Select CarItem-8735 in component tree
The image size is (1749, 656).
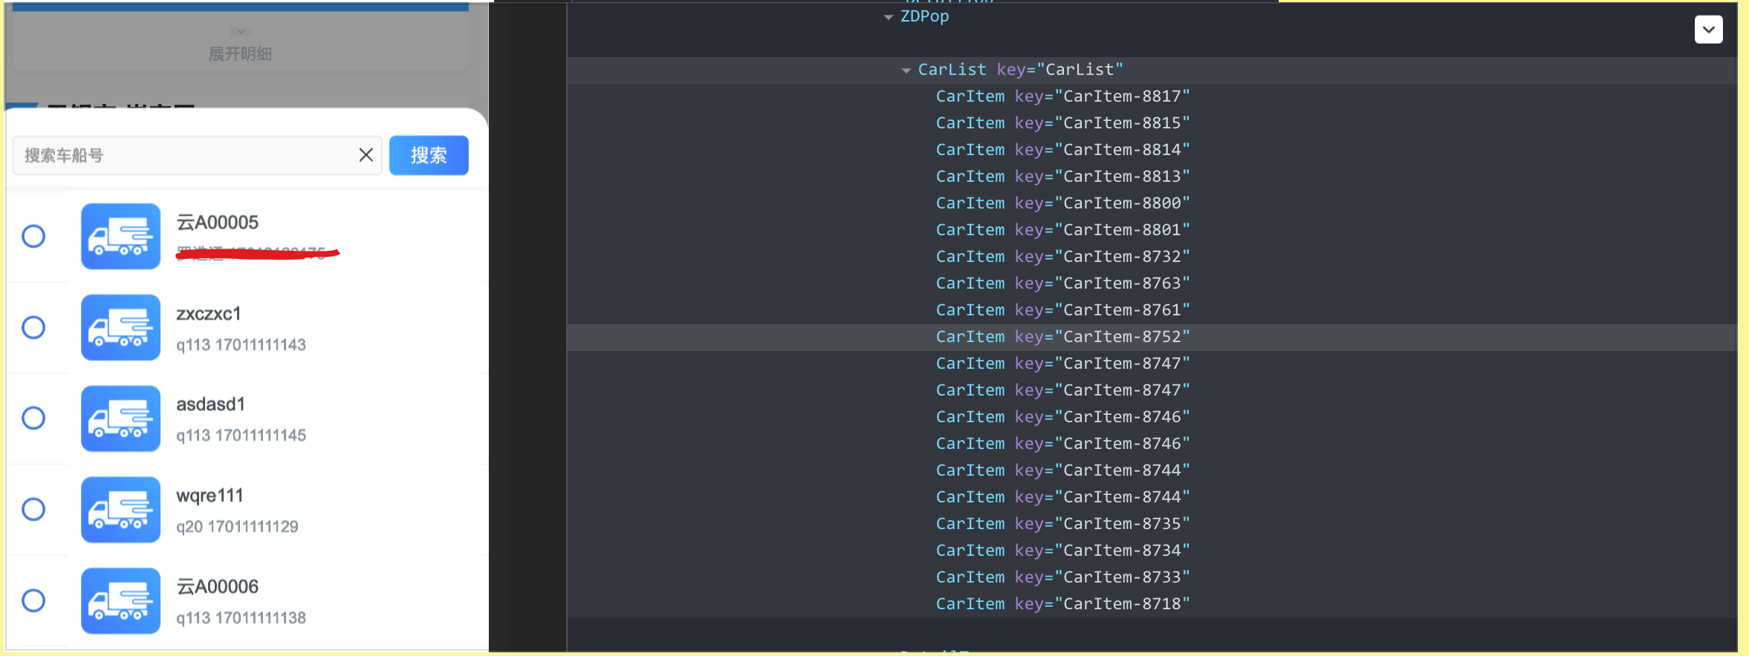pos(1062,524)
